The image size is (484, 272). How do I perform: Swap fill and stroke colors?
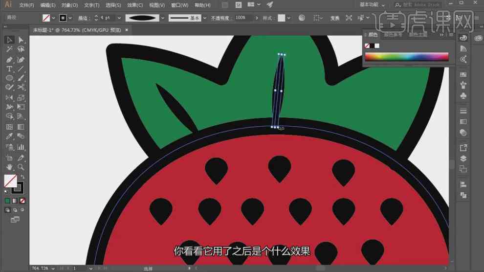coord(22,177)
